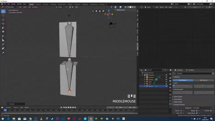Screen dimensions: 215x121
Task: Open the Window menu
Action: [19, 4]
